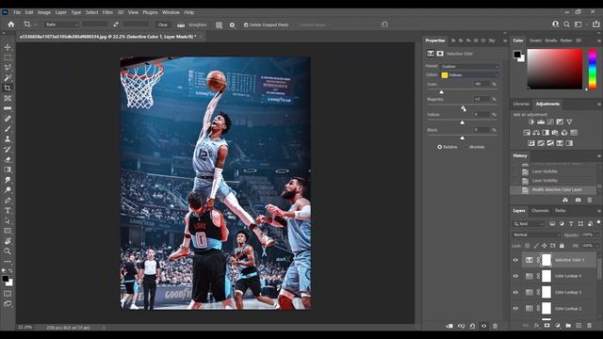Hide the Color Lookup 3 layer

click(x=515, y=292)
